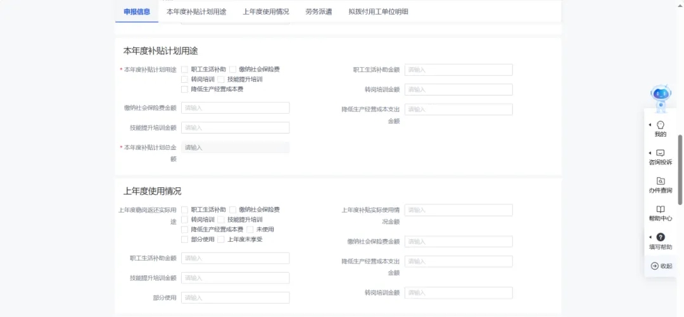Screen dimensions: 684x317
Task: Check 职工生活补助 under 本年度补贴计划用途
Action: point(185,70)
